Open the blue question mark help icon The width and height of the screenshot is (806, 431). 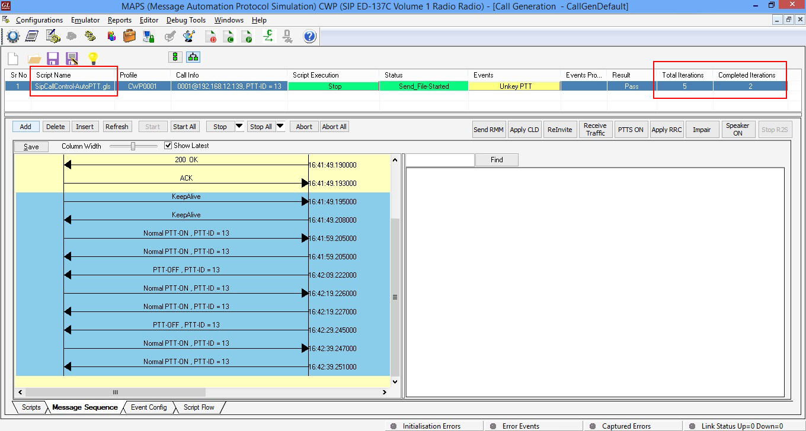click(x=309, y=36)
